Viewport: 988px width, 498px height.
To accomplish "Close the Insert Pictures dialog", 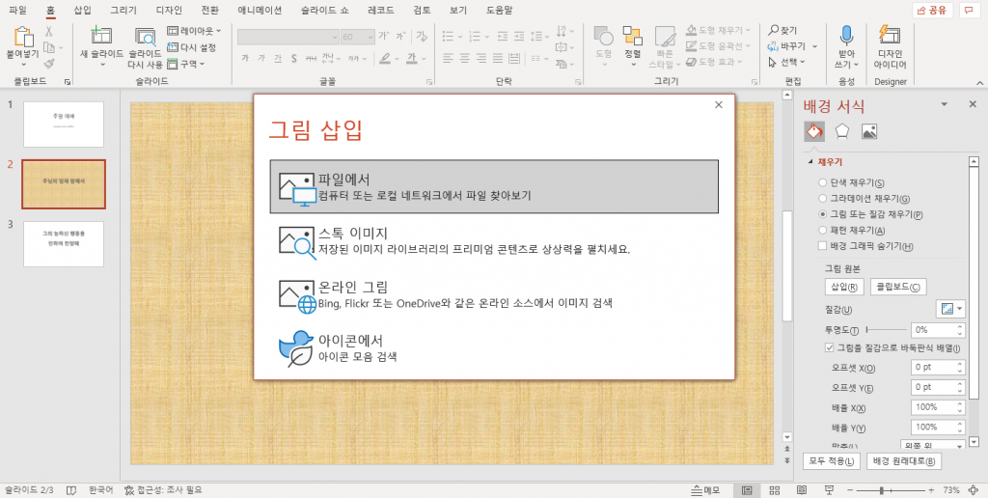I will coord(718,105).
